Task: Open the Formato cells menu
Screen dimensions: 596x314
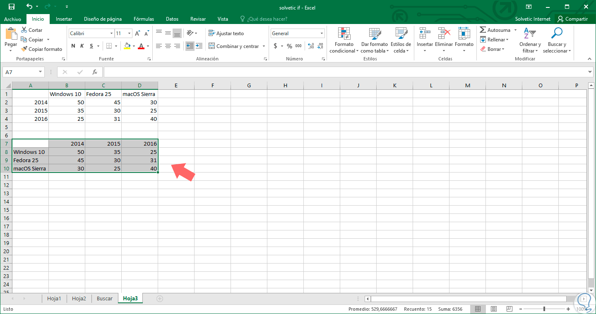Action: pyautogui.click(x=464, y=41)
